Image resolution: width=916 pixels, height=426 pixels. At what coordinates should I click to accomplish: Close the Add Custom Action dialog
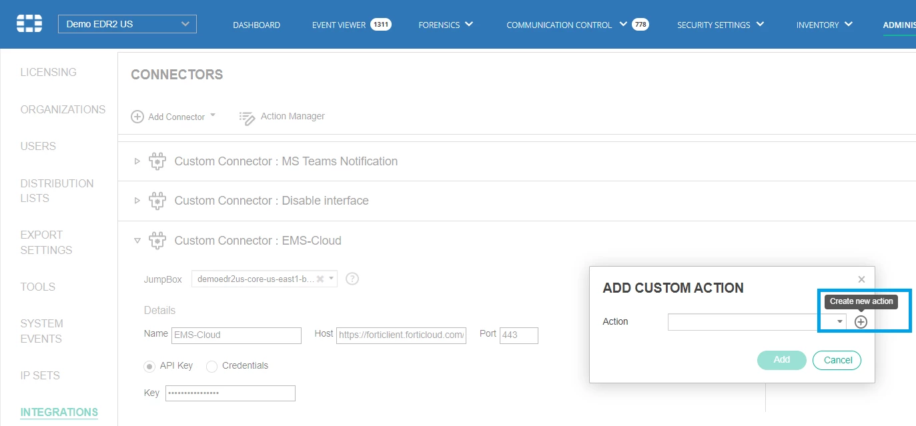861,279
